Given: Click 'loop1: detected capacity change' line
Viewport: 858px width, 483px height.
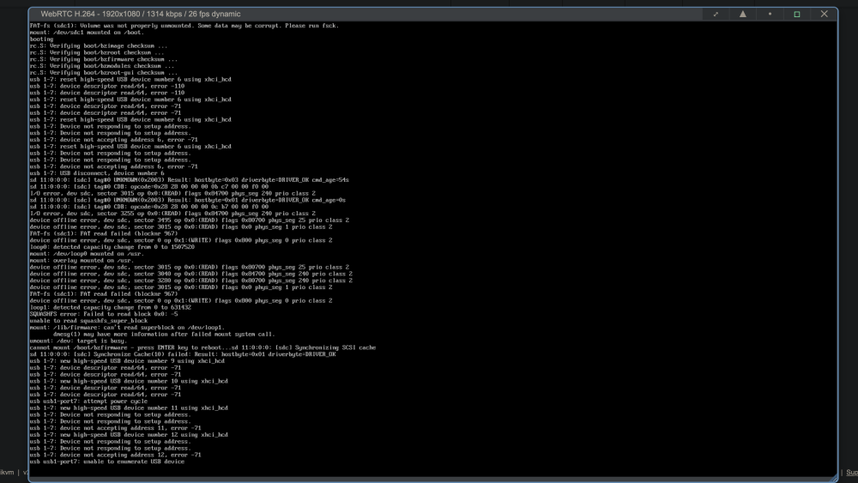Looking at the screenshot, I should pyautogui.click(x=111, y=307).
